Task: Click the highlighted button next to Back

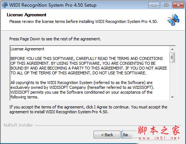Action: click(127, 135)
